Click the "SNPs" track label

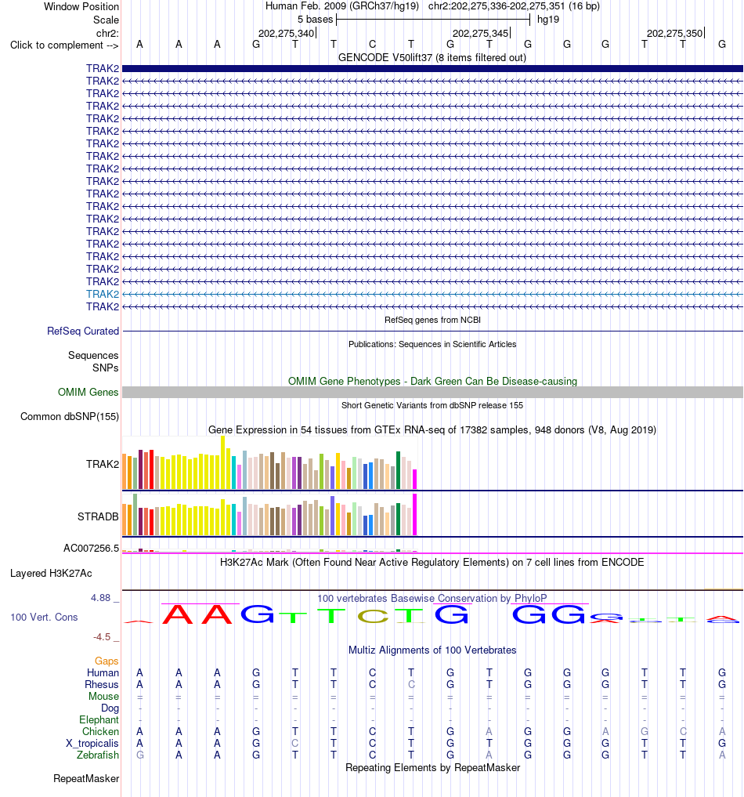(x=105, y=368)
